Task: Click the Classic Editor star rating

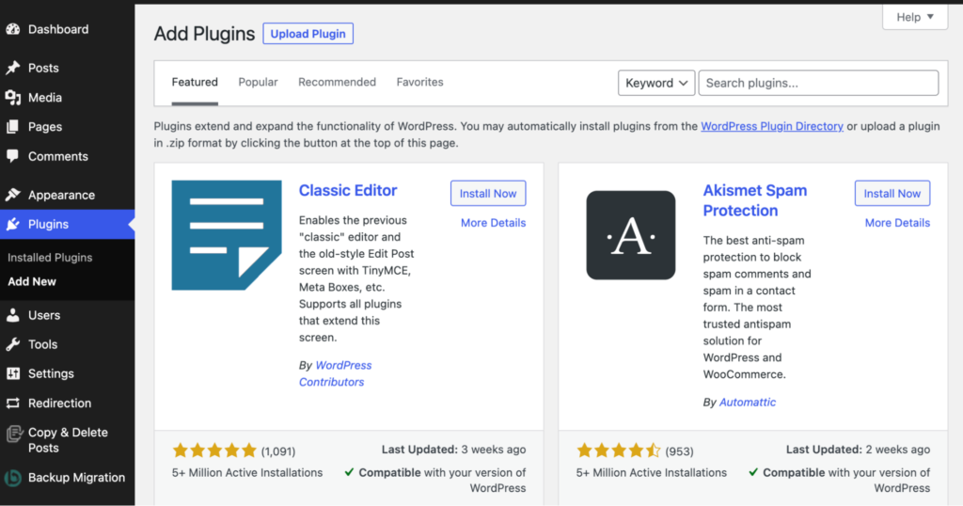Action: (x=214, y=451)
